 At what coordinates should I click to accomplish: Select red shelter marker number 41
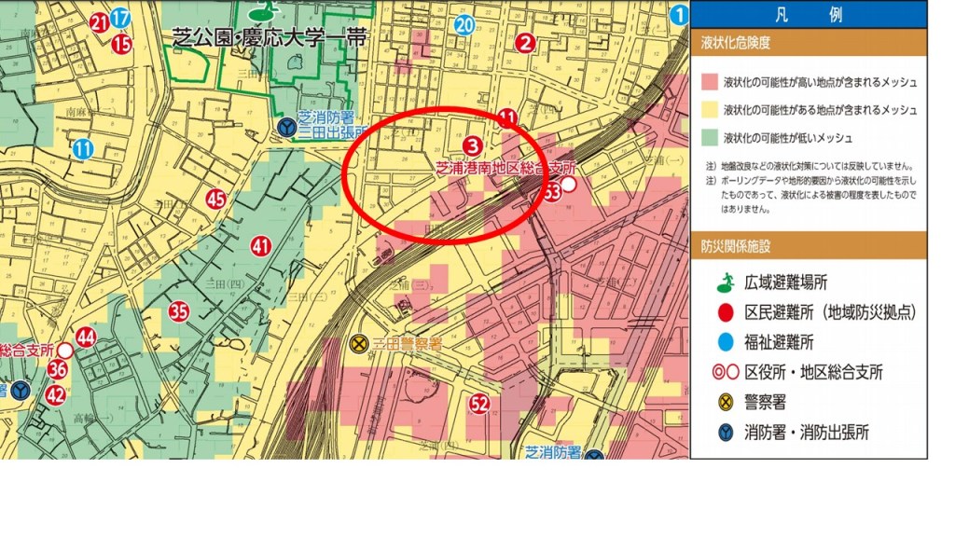coord(260,247)
